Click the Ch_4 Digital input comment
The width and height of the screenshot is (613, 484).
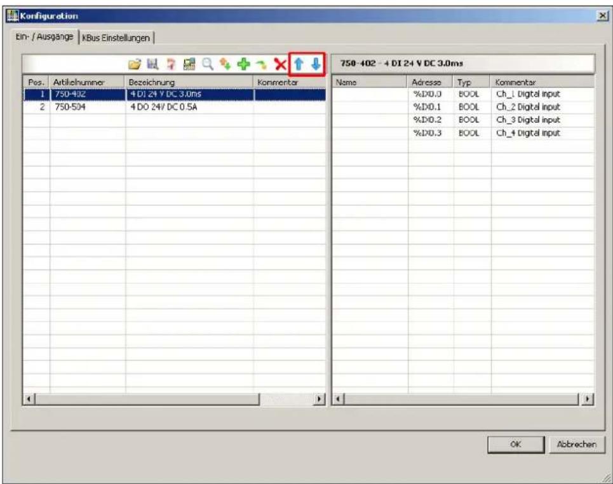528,133
